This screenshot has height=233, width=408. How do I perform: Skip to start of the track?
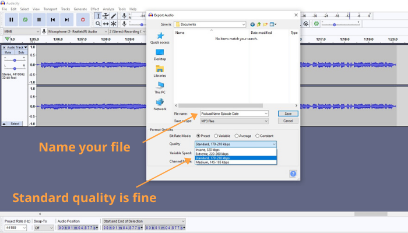(53, 19)
